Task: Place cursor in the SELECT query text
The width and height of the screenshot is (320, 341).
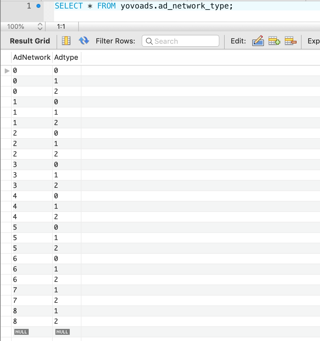Action: pyautogui.click(x=143, y=6)
